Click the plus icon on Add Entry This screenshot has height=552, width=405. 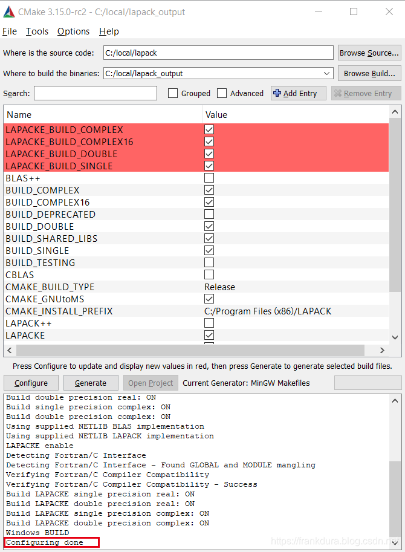pyautogui.click(x=277, y=93)
